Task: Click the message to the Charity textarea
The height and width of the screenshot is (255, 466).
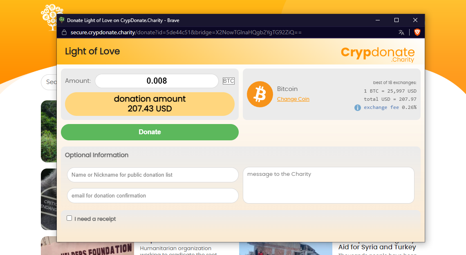Action: 328,185
